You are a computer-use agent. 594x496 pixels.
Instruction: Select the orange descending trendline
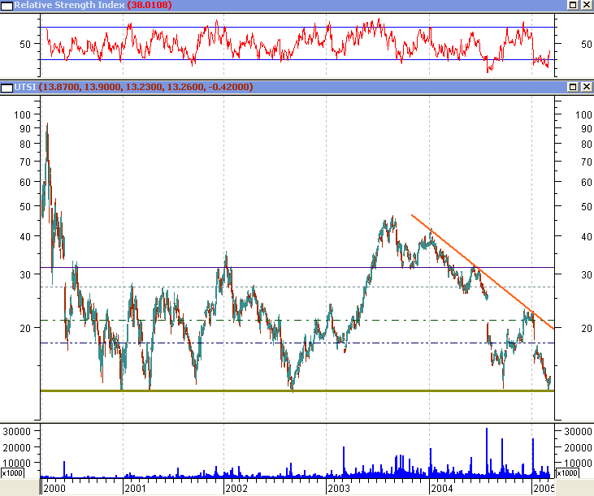[483, 272]
